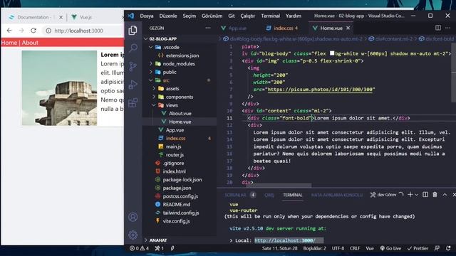Click site info icon in address bar
The height and width of the screenshot is (256, 456).
click(48, 31)
